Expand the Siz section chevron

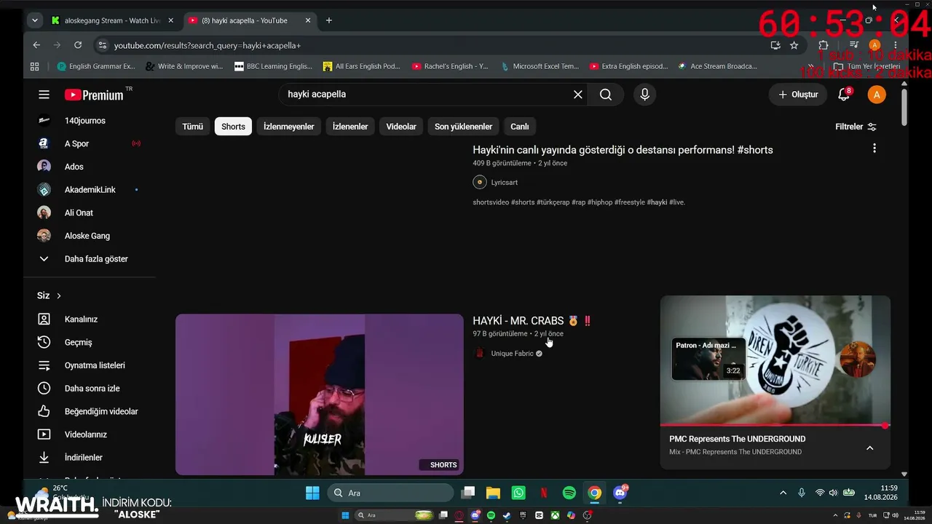click(x=59, y=295)
